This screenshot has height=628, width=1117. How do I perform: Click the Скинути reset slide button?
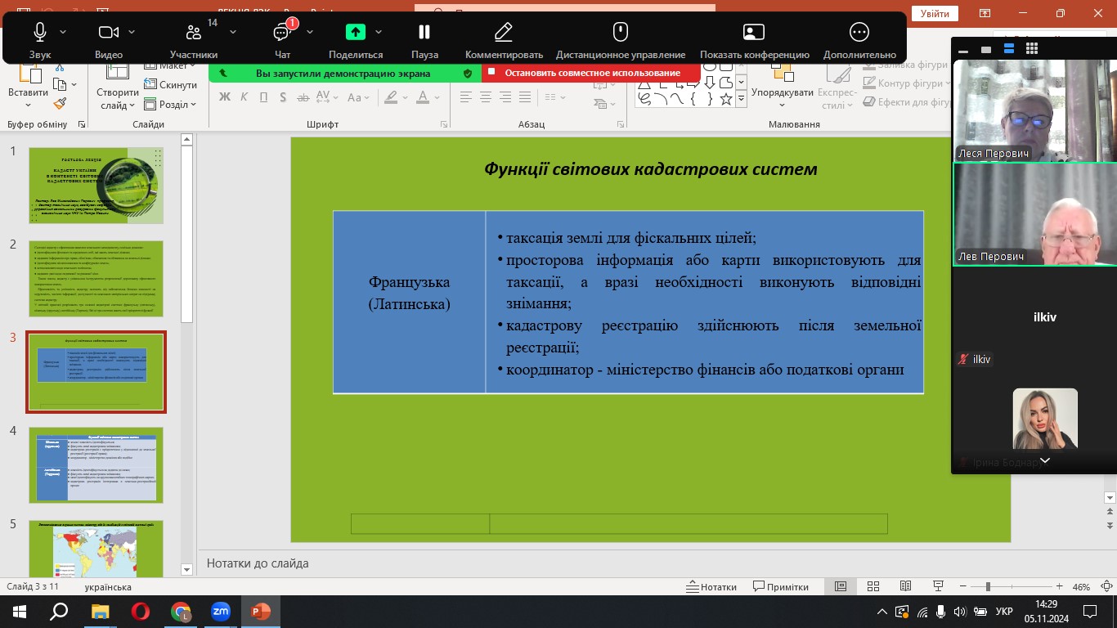point(171,85)
